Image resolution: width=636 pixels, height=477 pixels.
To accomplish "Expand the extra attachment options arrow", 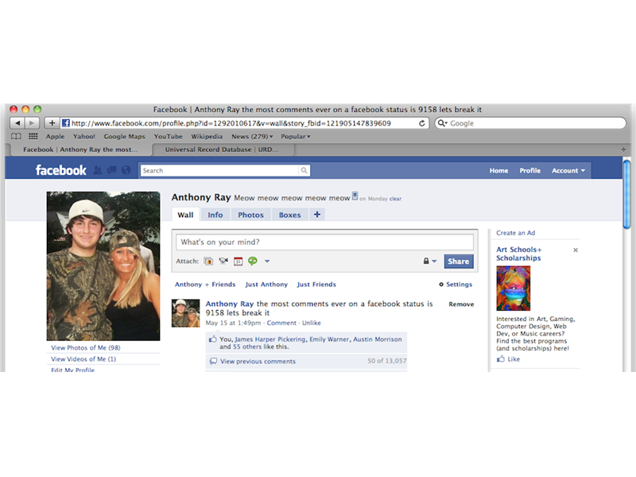I will pyautogui.click(x=266, y=261).
